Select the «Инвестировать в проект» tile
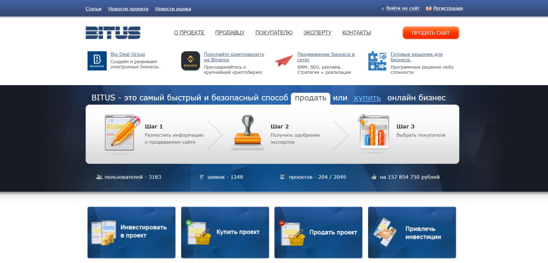 [132, 232]
